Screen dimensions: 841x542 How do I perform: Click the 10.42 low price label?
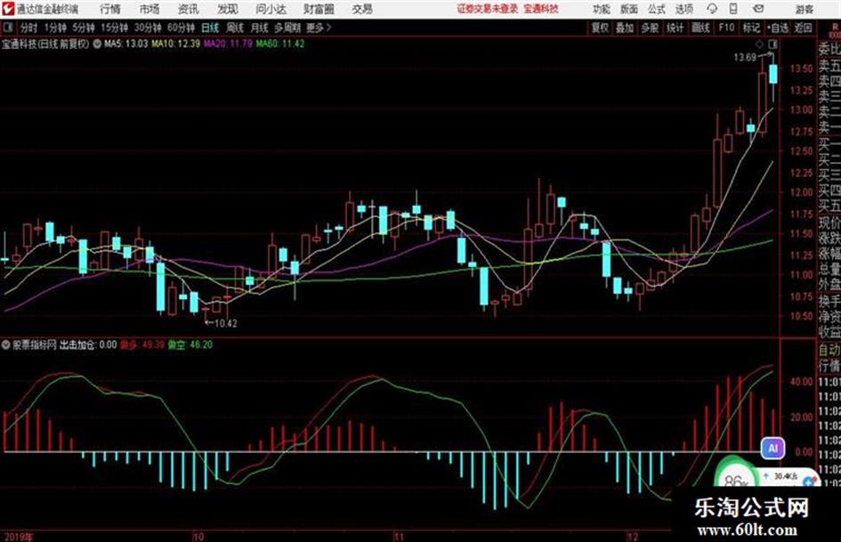point(226,323)
